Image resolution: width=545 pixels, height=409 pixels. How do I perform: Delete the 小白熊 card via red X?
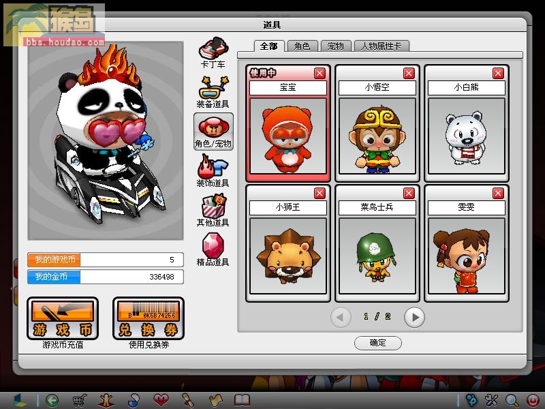point(499,74)
